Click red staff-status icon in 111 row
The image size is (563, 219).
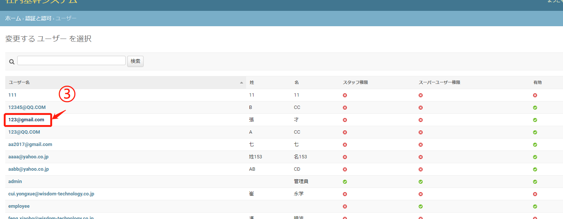tap(345, 95)
